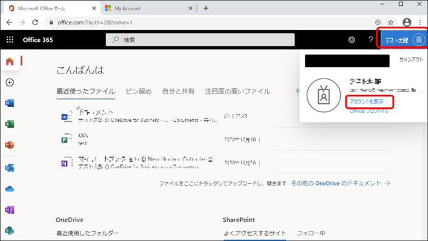Select the ピン留め tab

point(138,92)
